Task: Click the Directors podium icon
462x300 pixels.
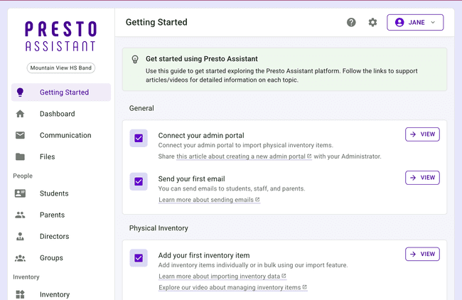Action: pos(20,236)
